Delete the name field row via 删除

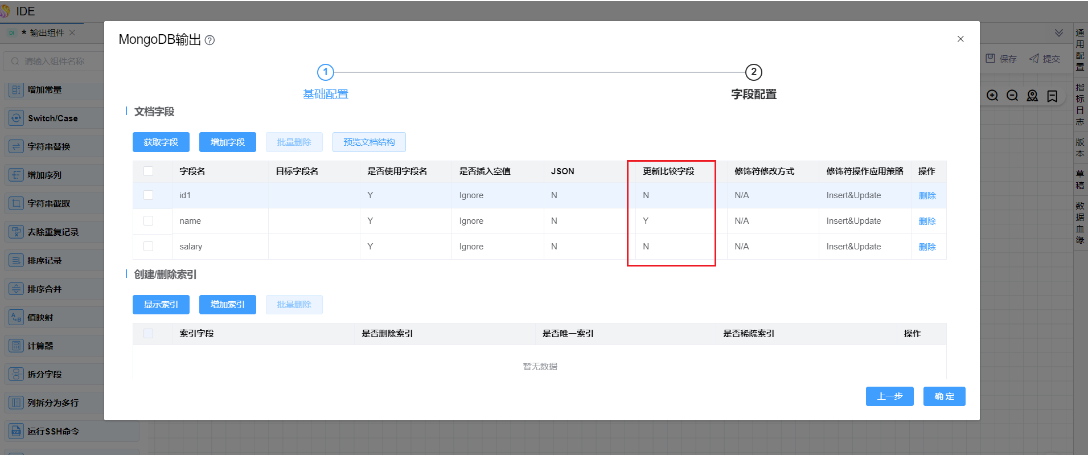click(x=927, y=221)
